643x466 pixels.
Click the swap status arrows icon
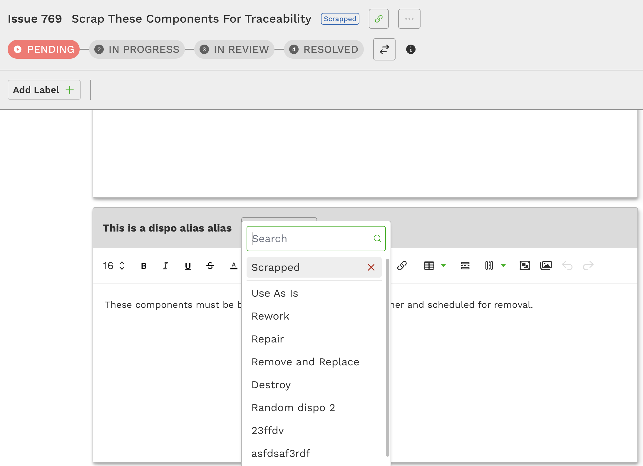tap(384, 49)
